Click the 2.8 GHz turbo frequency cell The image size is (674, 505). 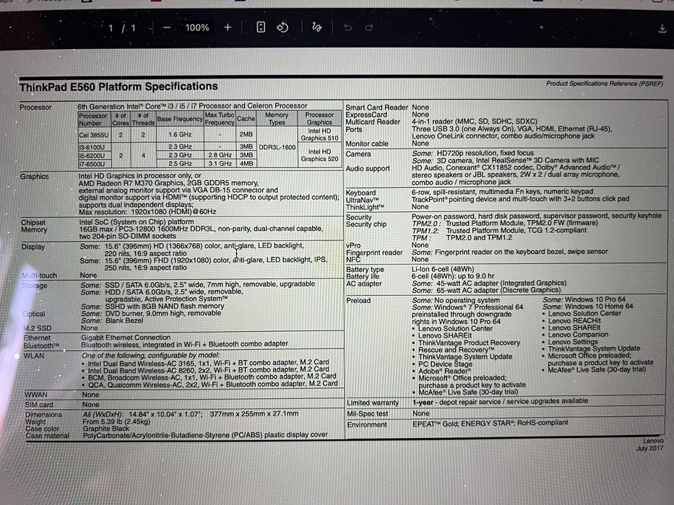(x=220, y=155)
